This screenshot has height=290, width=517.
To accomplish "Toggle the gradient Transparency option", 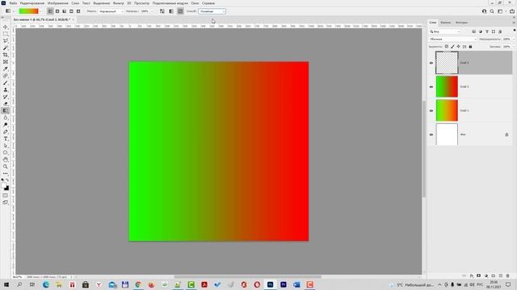I will click(x=180, y=11).
